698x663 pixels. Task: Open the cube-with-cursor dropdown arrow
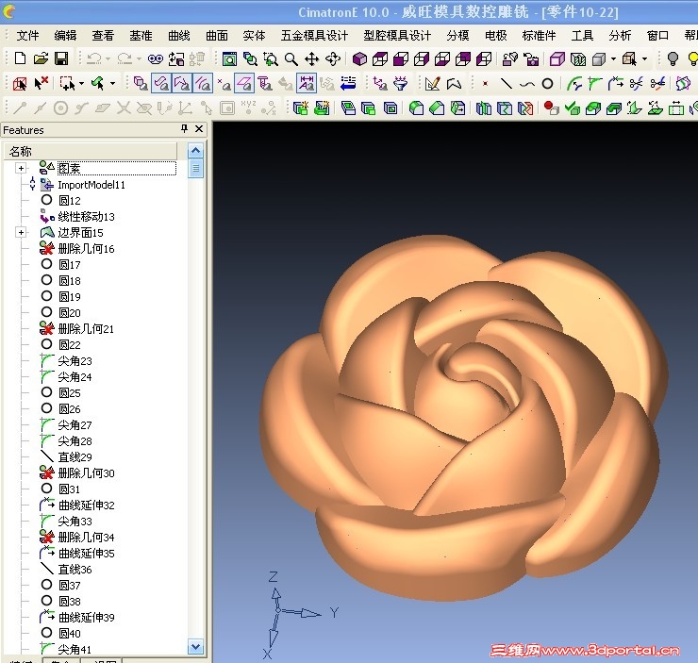[644, 58]
